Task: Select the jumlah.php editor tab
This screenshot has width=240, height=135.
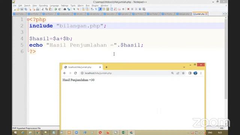Action: click(200, 14)
